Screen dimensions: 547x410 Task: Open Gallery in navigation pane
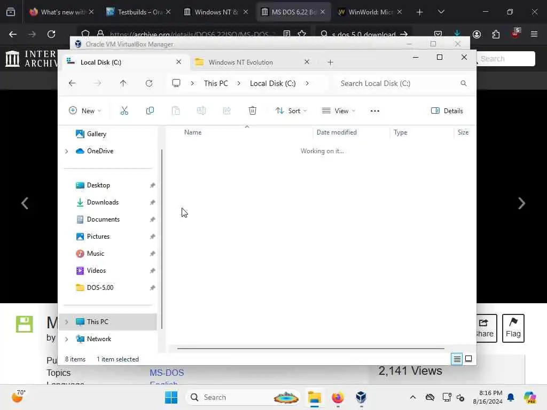point(96,134)
